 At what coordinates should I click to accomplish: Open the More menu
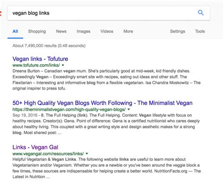(x=128, y=31)
